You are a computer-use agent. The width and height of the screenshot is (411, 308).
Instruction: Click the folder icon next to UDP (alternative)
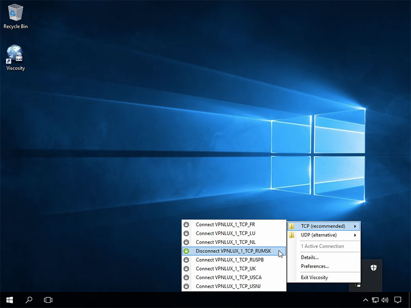[292, 235]
